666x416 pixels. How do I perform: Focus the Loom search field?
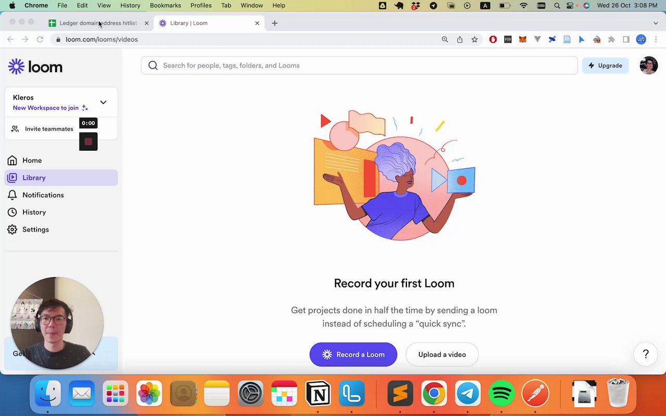click(x=359, y=66)
